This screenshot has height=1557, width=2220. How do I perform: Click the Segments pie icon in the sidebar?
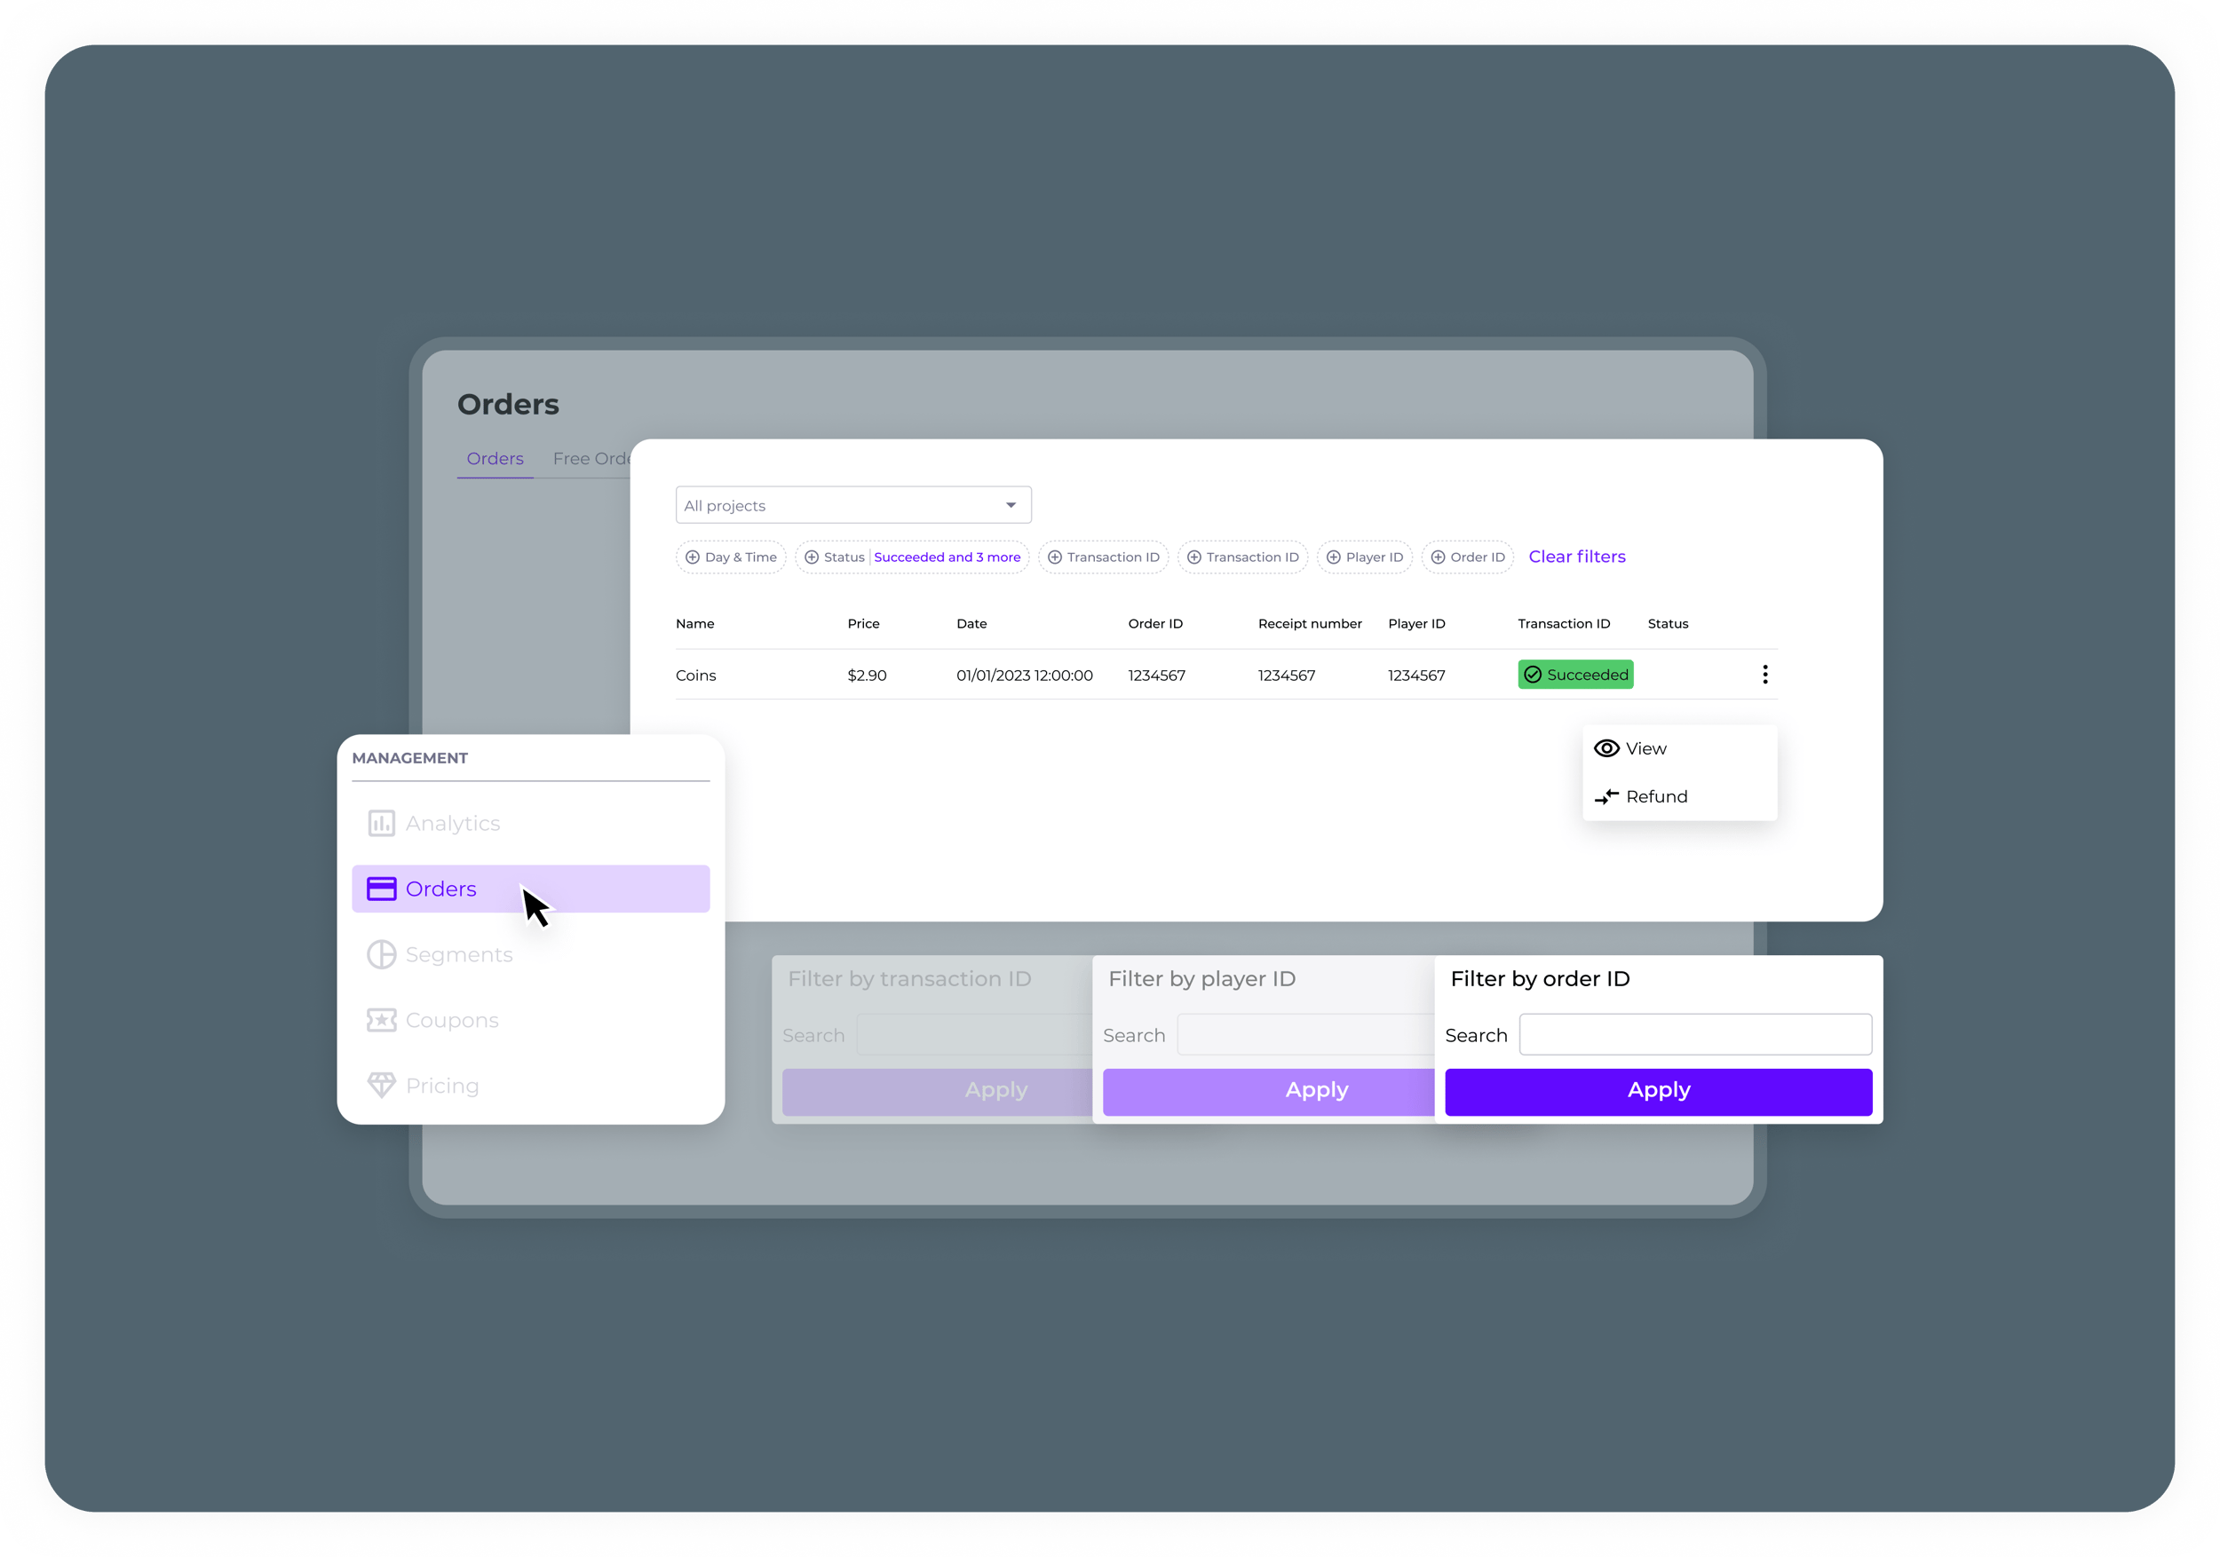pos(381,955)
